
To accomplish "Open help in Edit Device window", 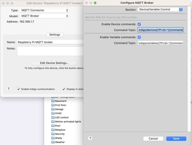I will pos(8,89).
